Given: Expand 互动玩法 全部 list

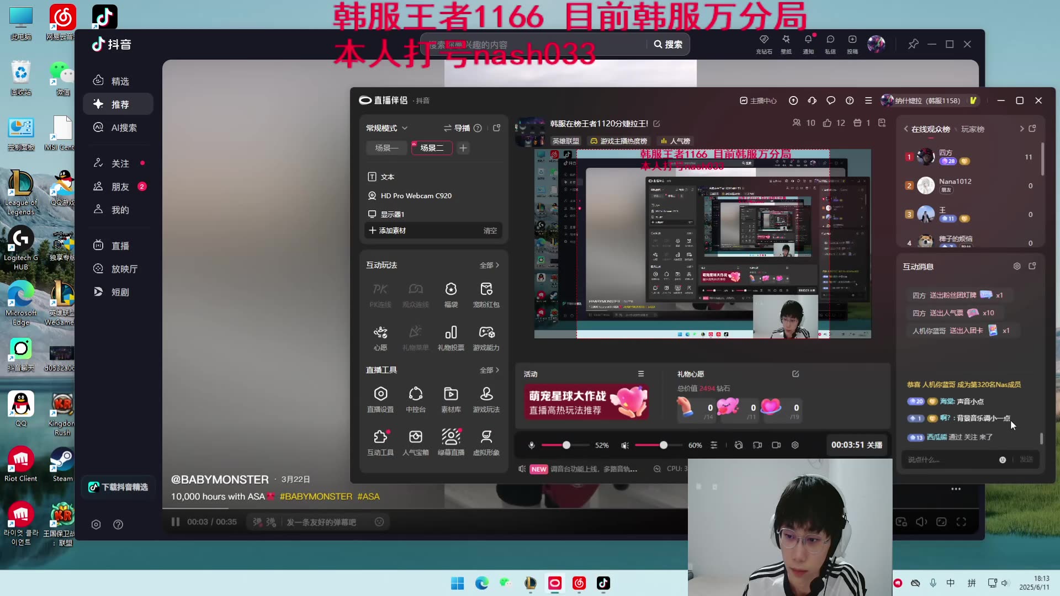Looking at the screenshot, I should [489, 265].
